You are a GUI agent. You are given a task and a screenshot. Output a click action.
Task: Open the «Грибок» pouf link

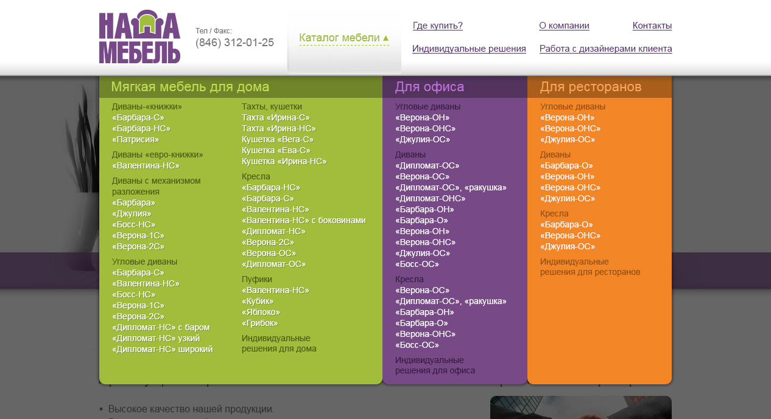259,323
